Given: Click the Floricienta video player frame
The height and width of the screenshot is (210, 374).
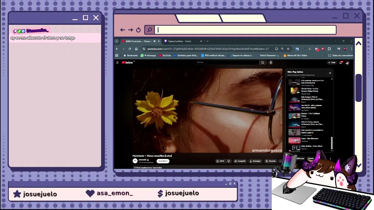Looking at the screenshot, I should [x=207, y=111].
